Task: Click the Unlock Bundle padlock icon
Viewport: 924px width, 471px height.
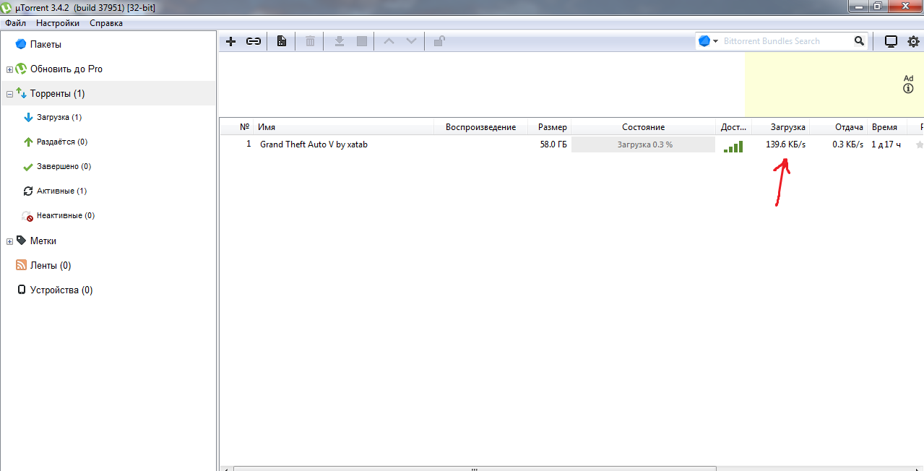Action: point(439,41)
